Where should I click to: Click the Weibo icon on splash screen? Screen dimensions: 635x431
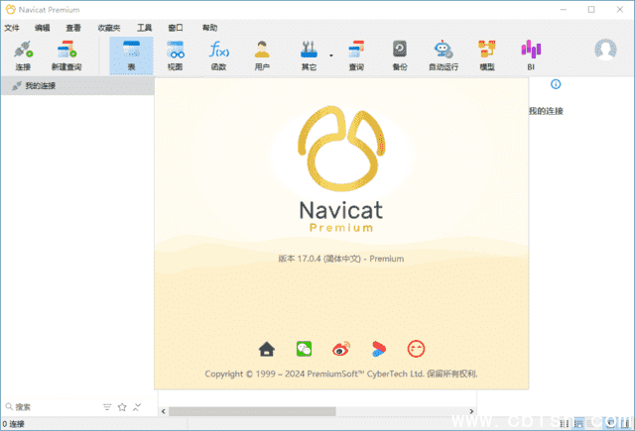[x=341, y=349]
